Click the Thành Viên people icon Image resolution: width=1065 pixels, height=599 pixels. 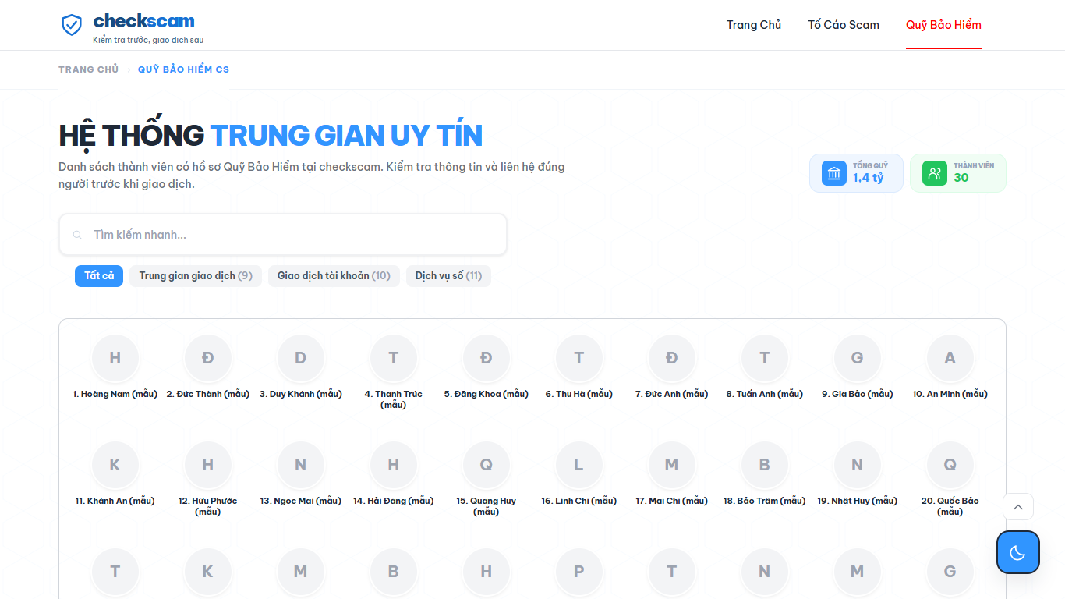click(935, 173)
